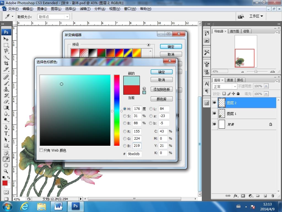Click 添加到色板 button

pos(161,89)
